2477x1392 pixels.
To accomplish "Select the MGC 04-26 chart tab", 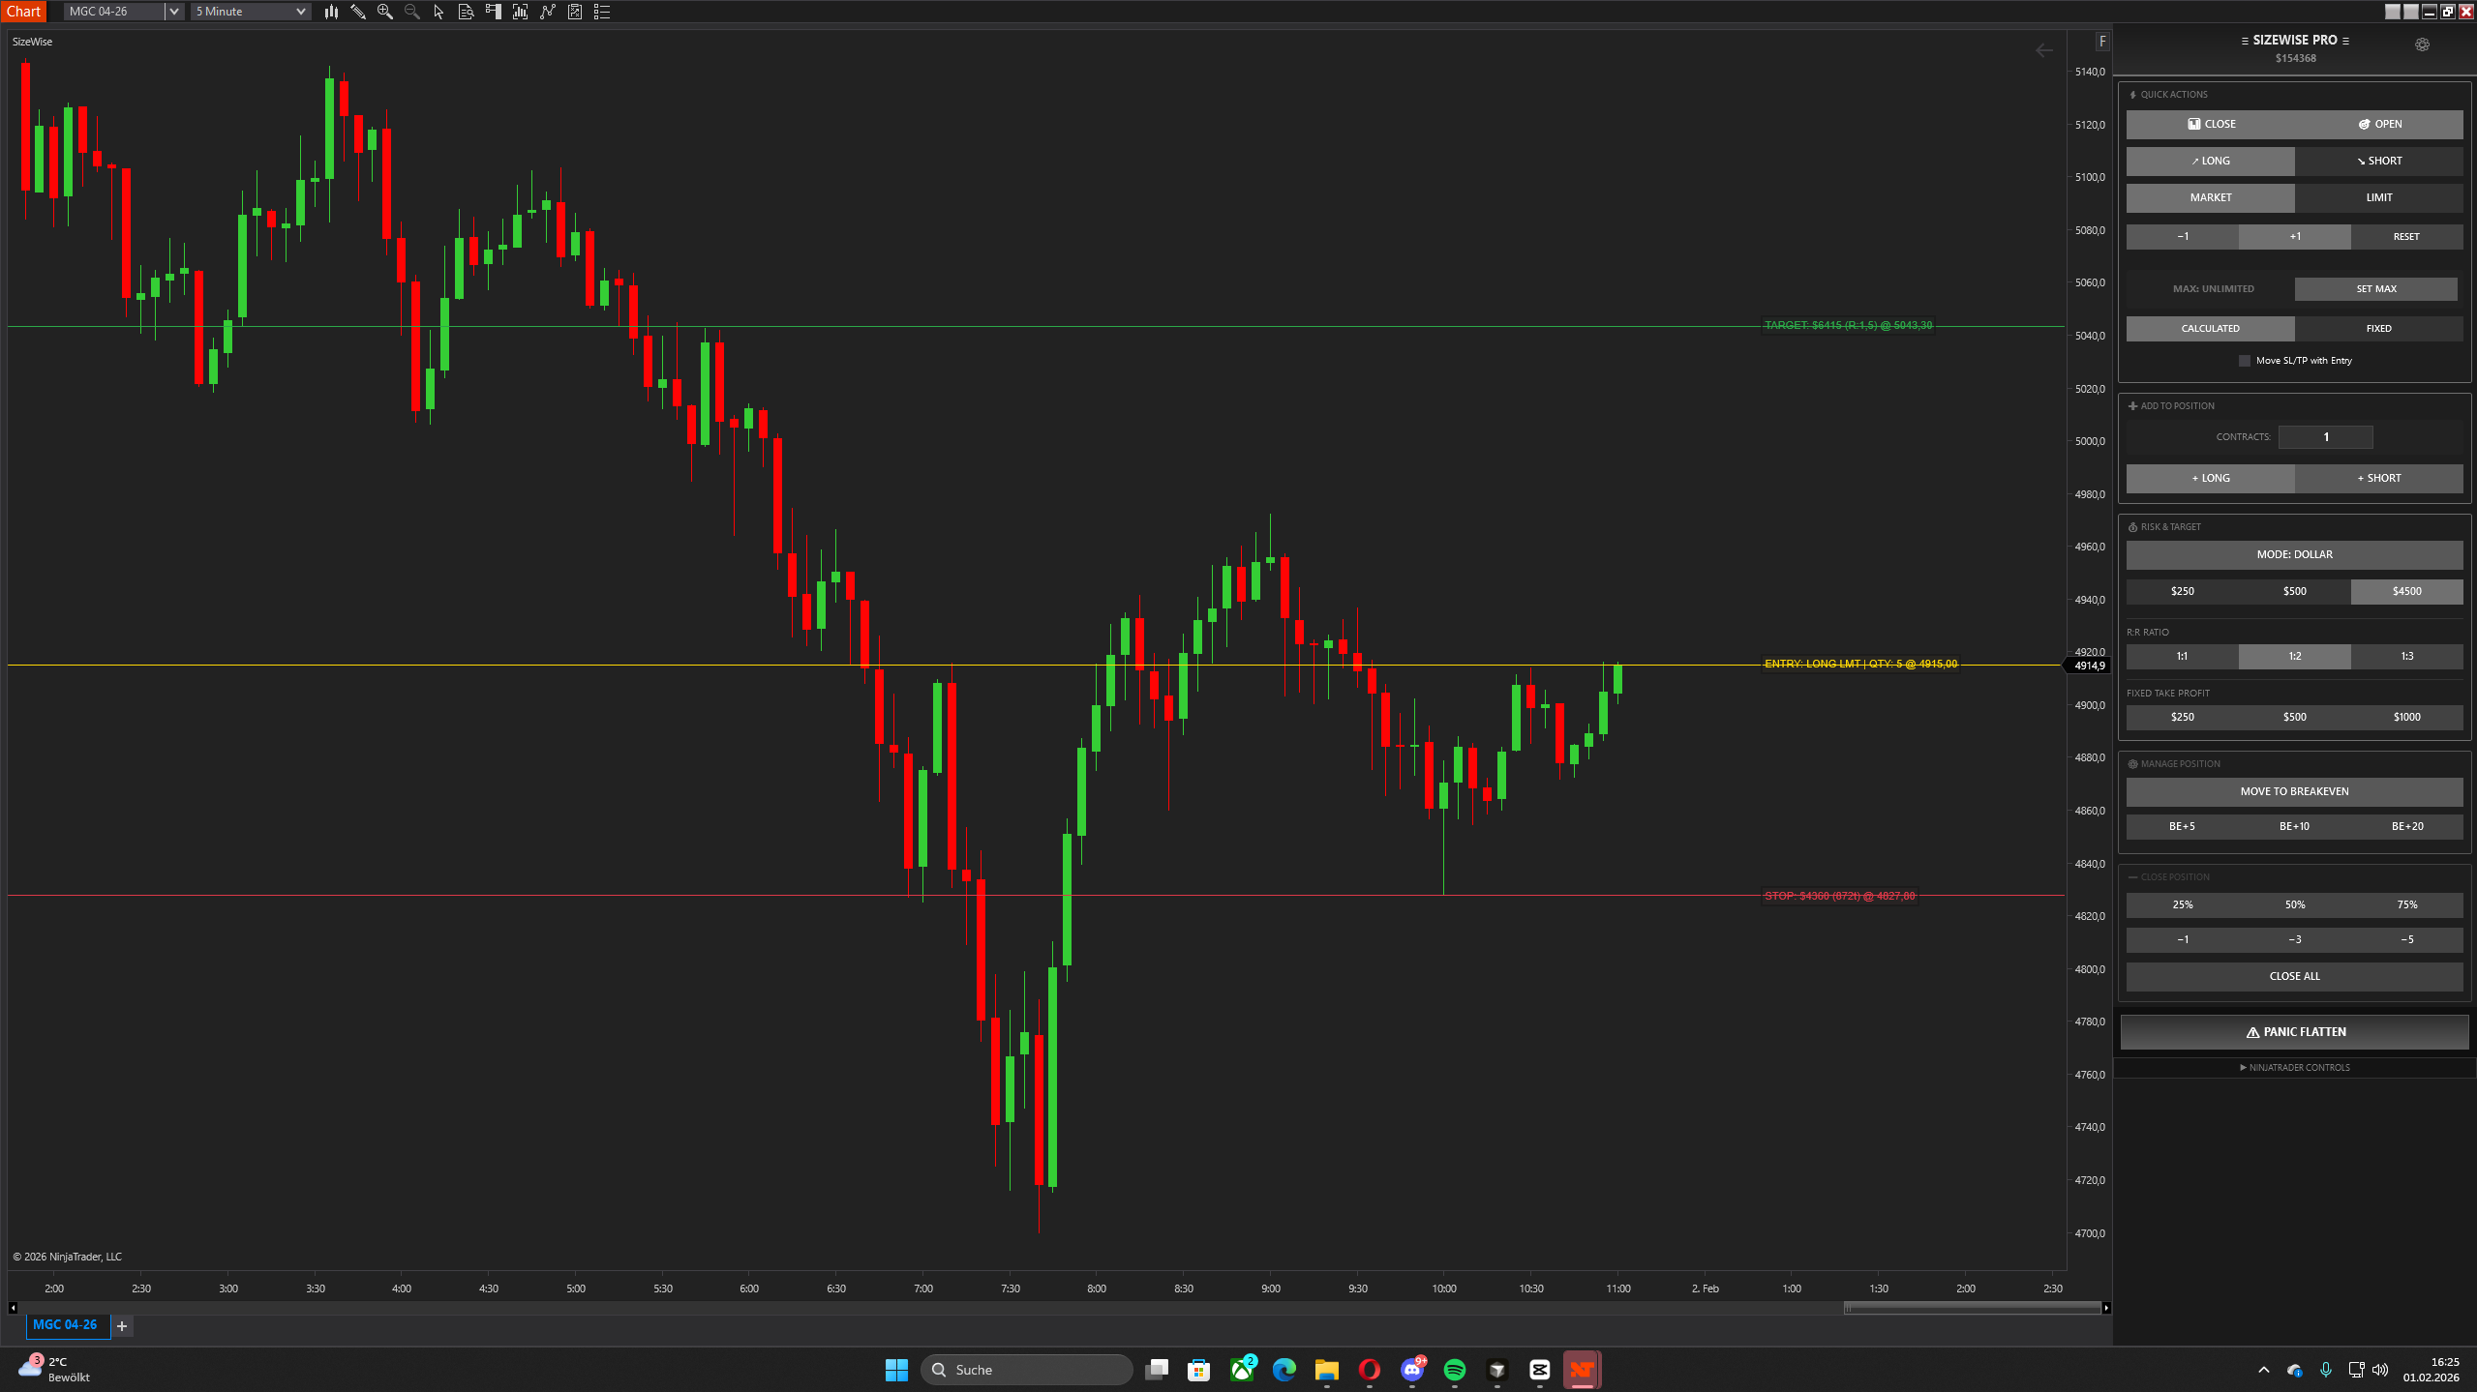I will click(65, 1324).
